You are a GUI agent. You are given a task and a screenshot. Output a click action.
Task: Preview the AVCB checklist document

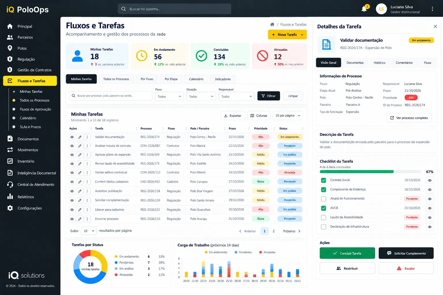point(430,208)
